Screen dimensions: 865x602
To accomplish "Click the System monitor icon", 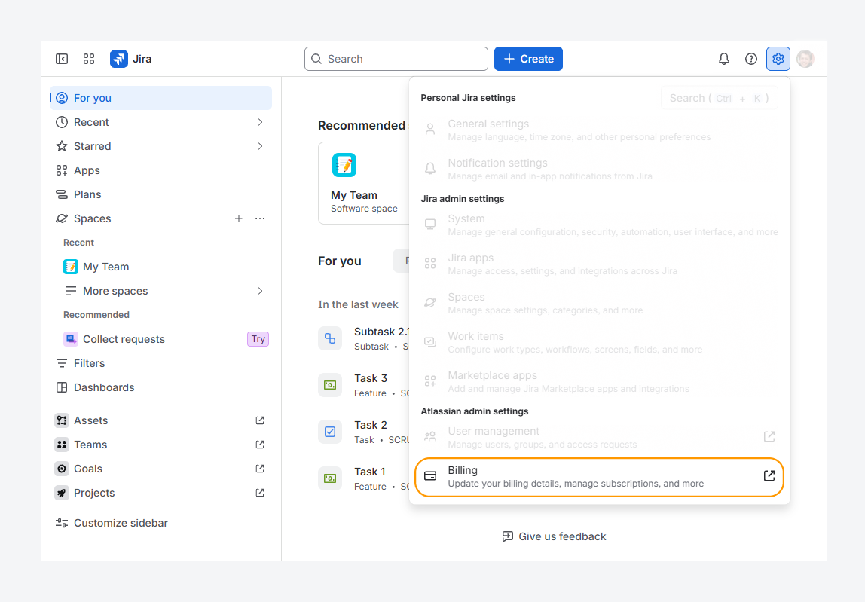I will pos(430,224).
